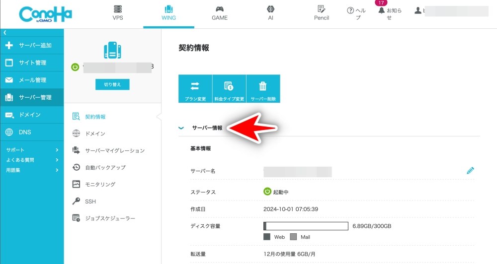Open the notifications bell icon
The image size is (497, 264).
click(381, 10)
